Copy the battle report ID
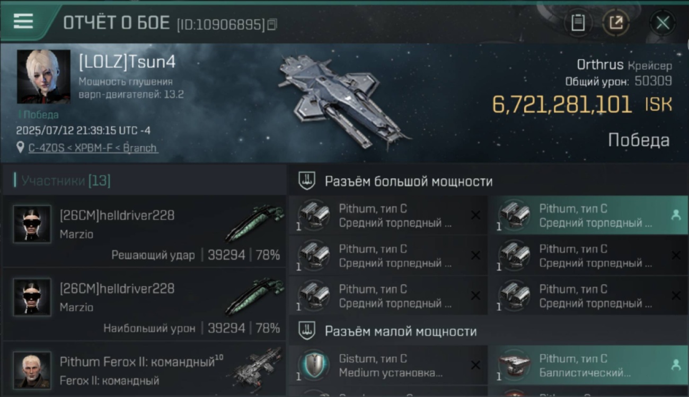 point(272,24)
